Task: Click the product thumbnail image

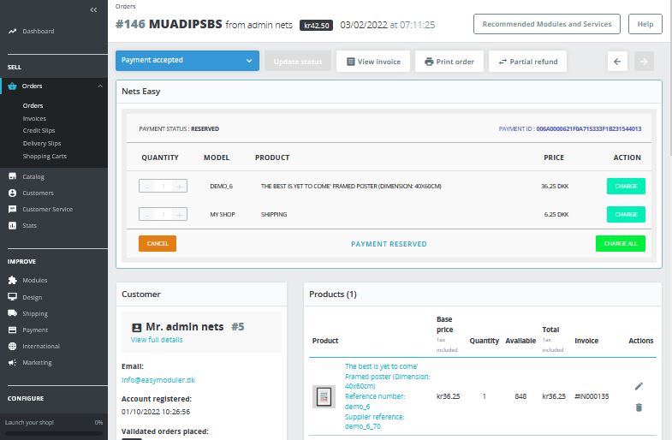Action: (324, 396)
